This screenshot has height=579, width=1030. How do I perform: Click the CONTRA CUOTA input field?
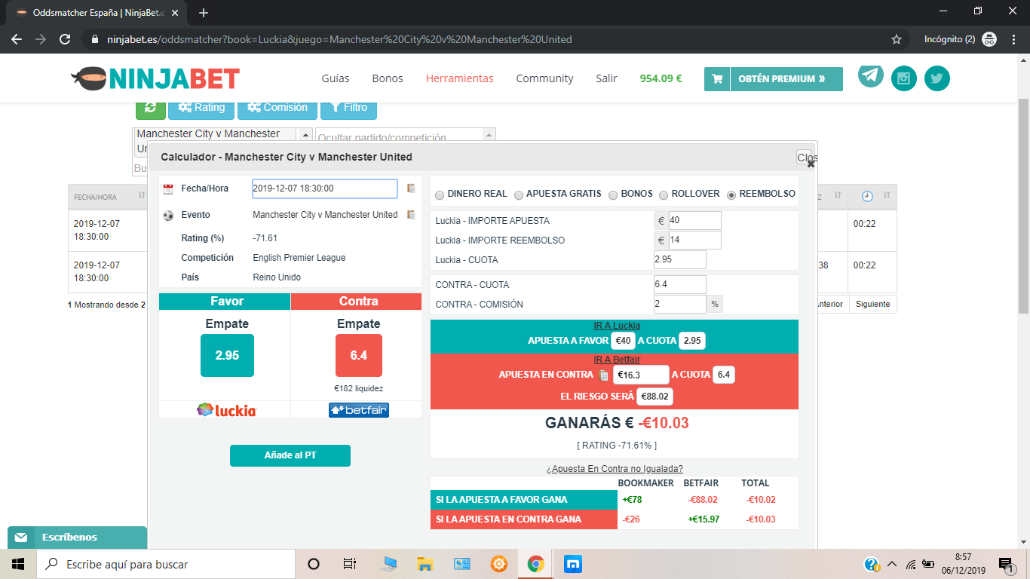tap(680, 285)
